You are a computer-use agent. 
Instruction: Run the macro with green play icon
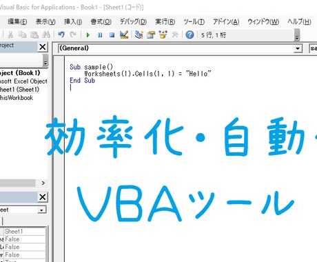(88, 35)
